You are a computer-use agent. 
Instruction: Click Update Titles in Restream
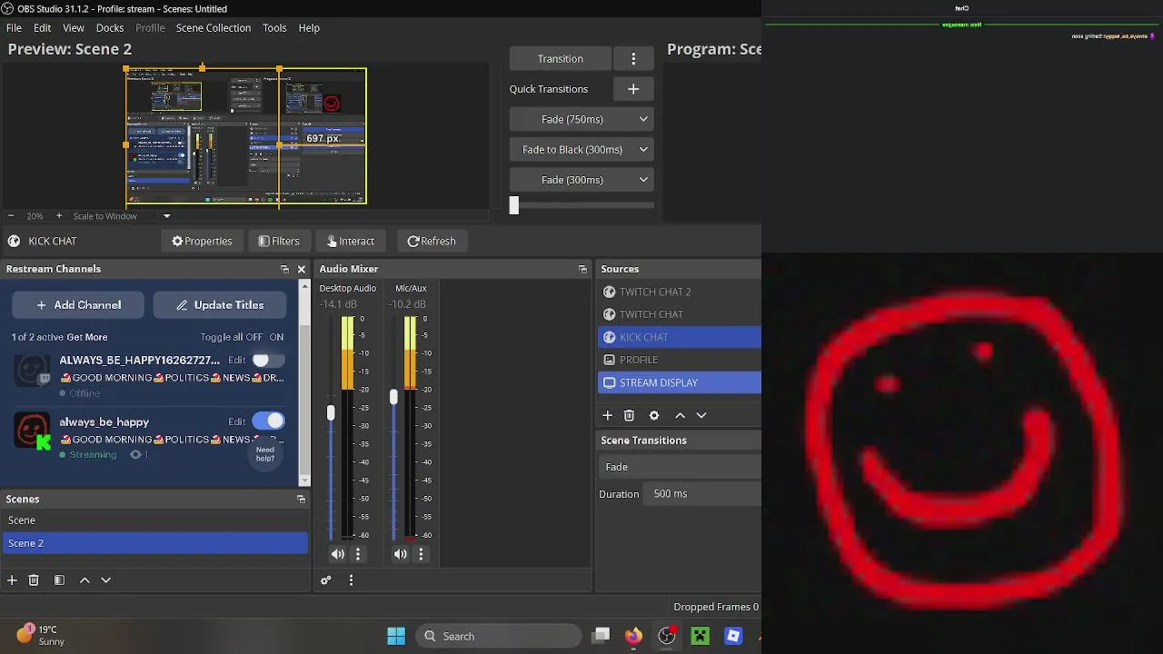[220, 305]
